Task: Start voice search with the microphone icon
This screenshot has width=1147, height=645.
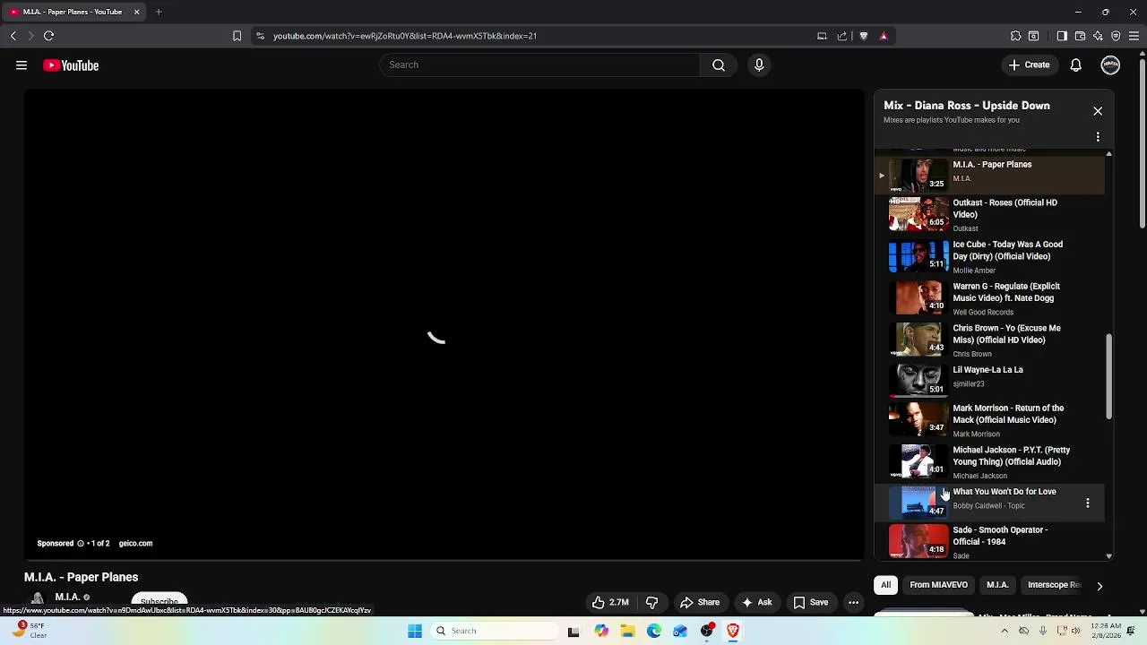Action: pyautogui.click(x=759, y=64)
